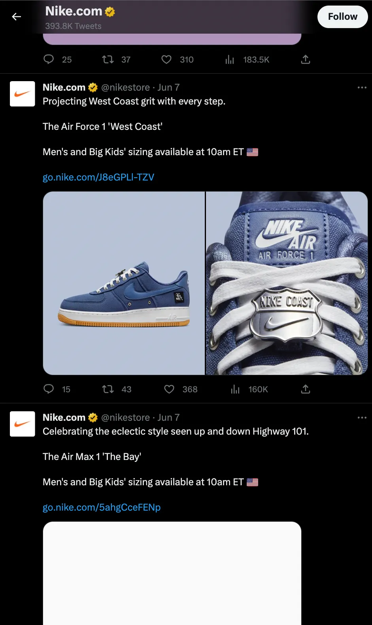This screenshot has width=372, height=625.
Task: Click the views bar chart showing 183.5K
Action: [229, 59]
